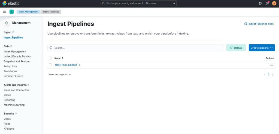Open Snapshot and Restore
Screen dimensions: 279x134
(17, 61)
